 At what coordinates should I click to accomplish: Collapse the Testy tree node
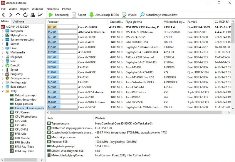point(3,91)
